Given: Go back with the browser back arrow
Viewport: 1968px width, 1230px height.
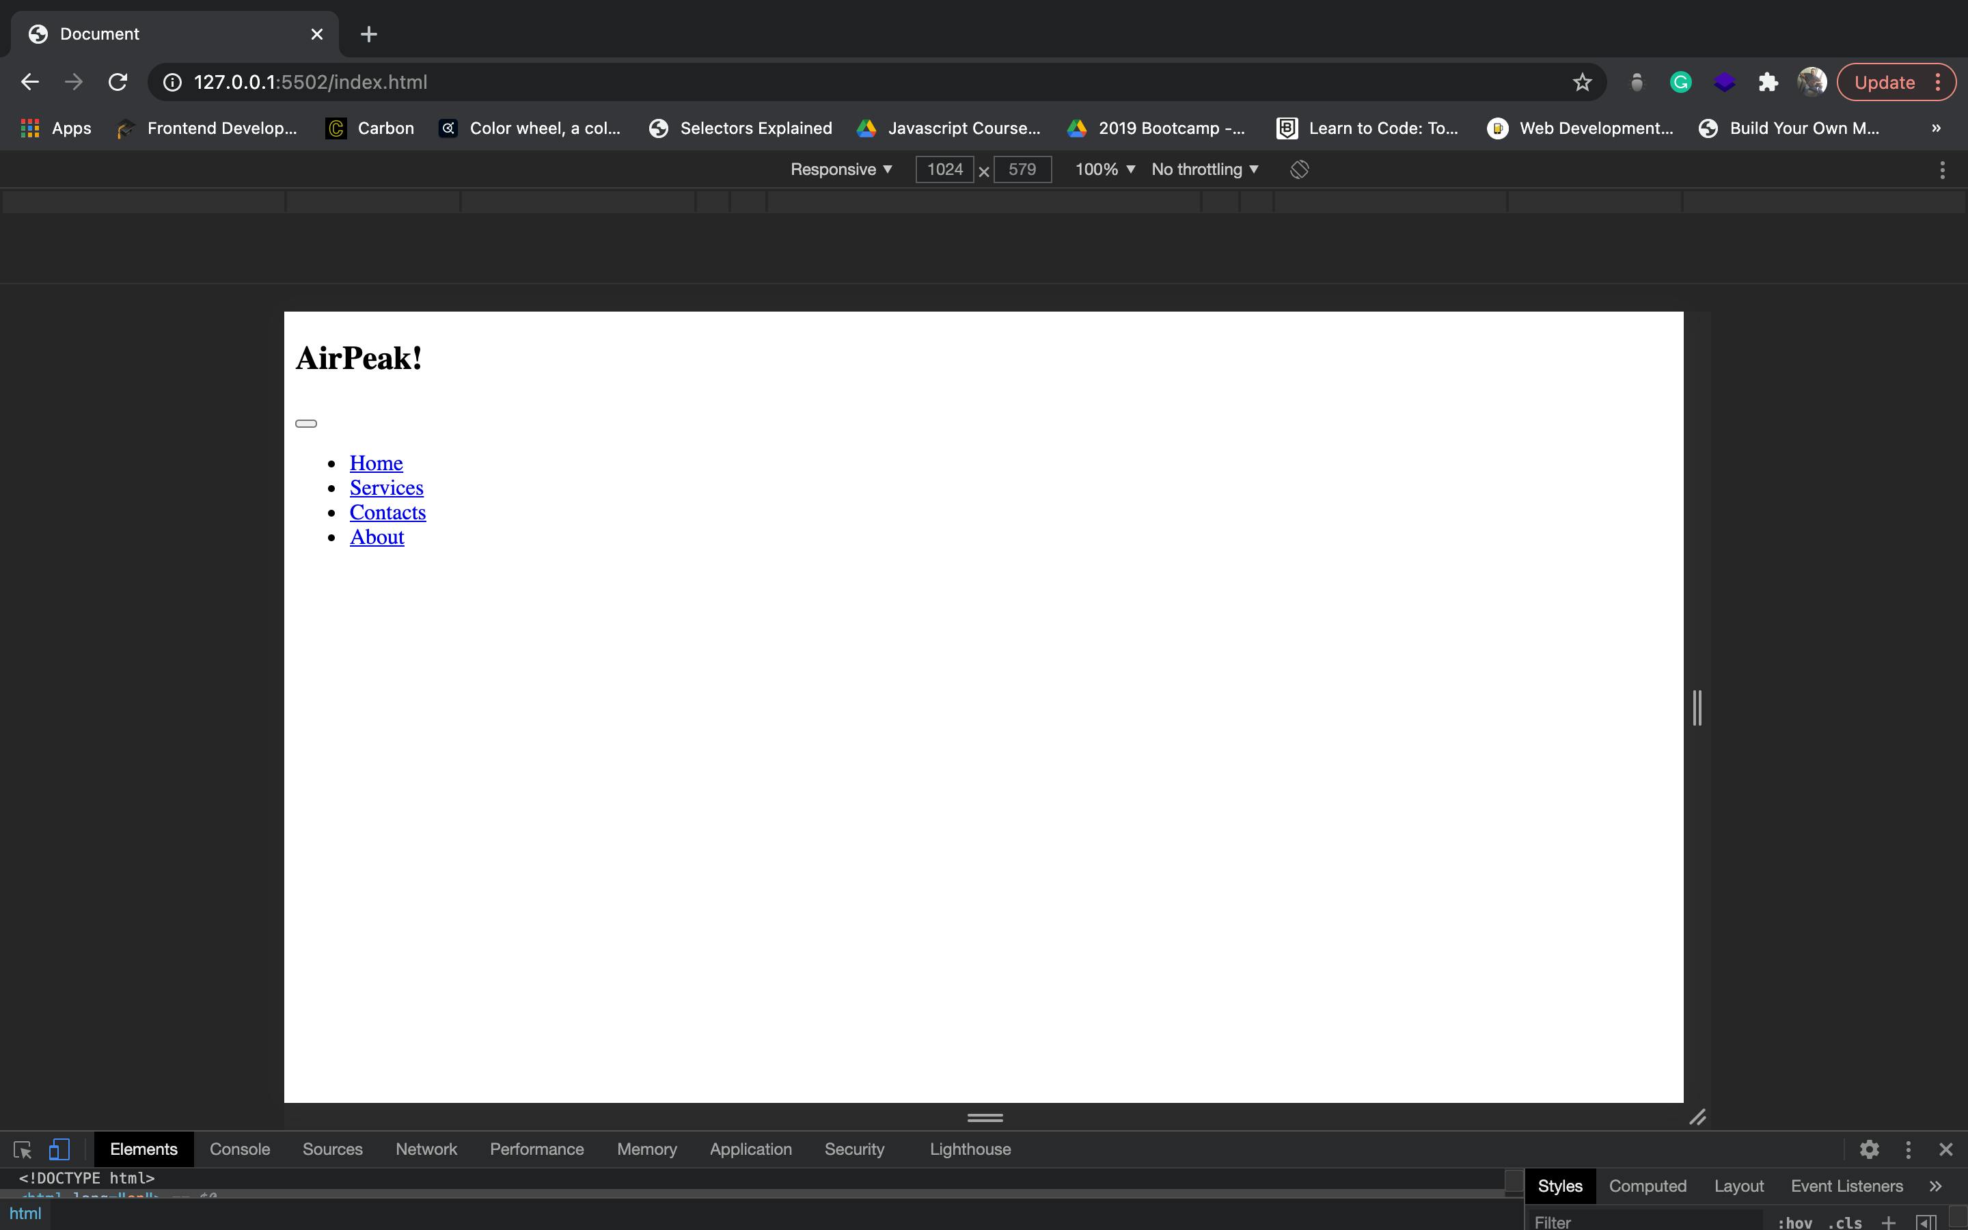Looking at the screenshot, I should (x=30, y=82).
